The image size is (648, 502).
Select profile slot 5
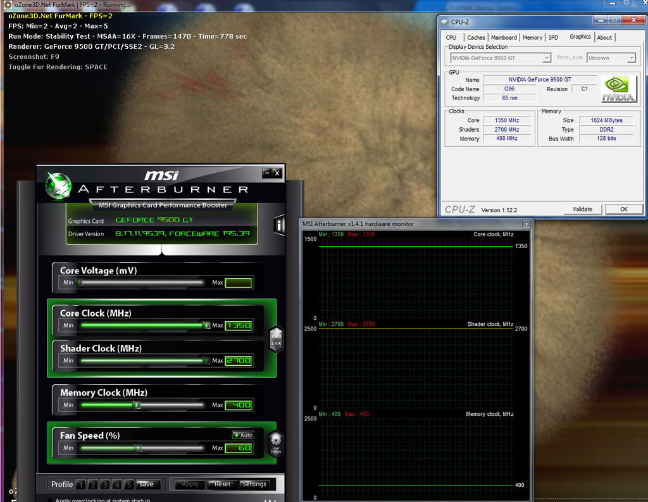tap(129, 485)
